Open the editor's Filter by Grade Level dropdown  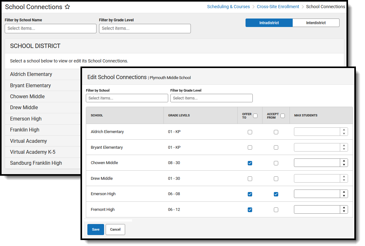pyautogui.click(x=211, y=98)
